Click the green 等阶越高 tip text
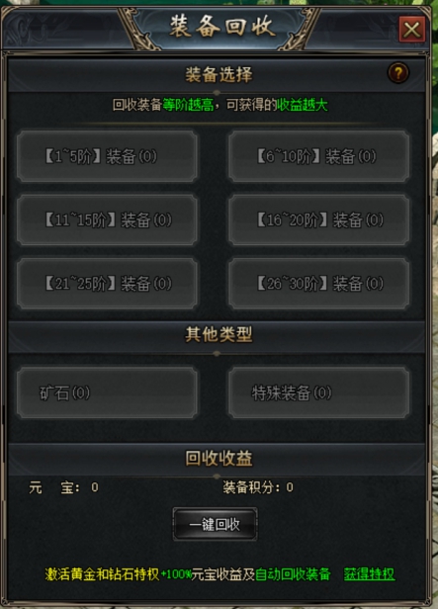The width and height of the screenshot is (438, 609). pyautogui.click(x=188, y=105)
